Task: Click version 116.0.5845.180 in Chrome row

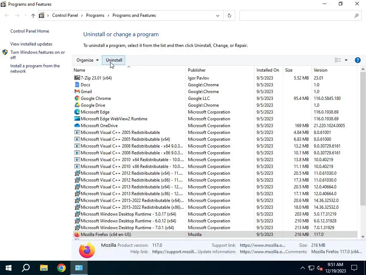Action: coord(327,98)
